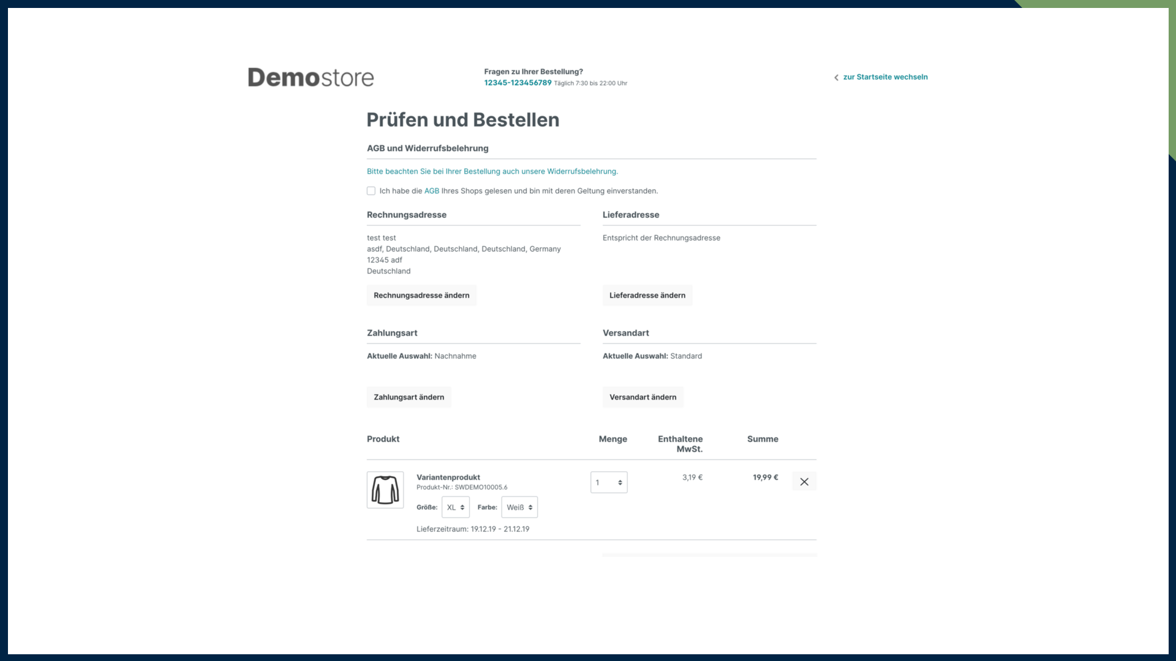Open the Größe XL dropdown
This screenshot has width=1176, height=661.
point(454,507)
